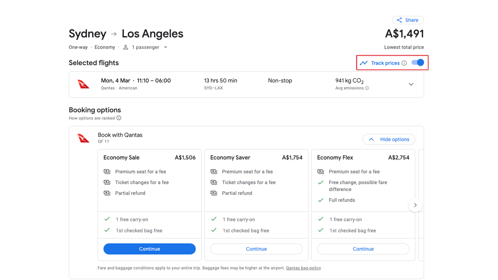Click Economy Flex price A$2,754
Image resolution: width=498 pixels, height=280 pixels.
point(399,157)
